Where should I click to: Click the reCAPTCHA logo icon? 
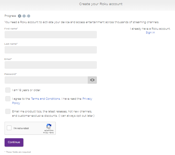tap(49, 126)
